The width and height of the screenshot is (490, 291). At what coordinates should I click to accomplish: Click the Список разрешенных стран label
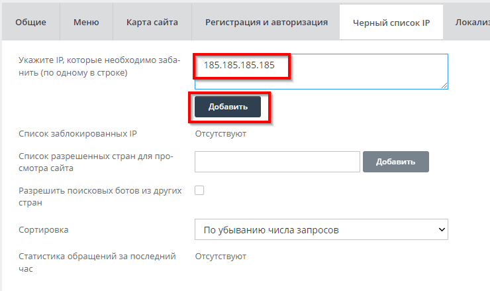click(96, 162)
